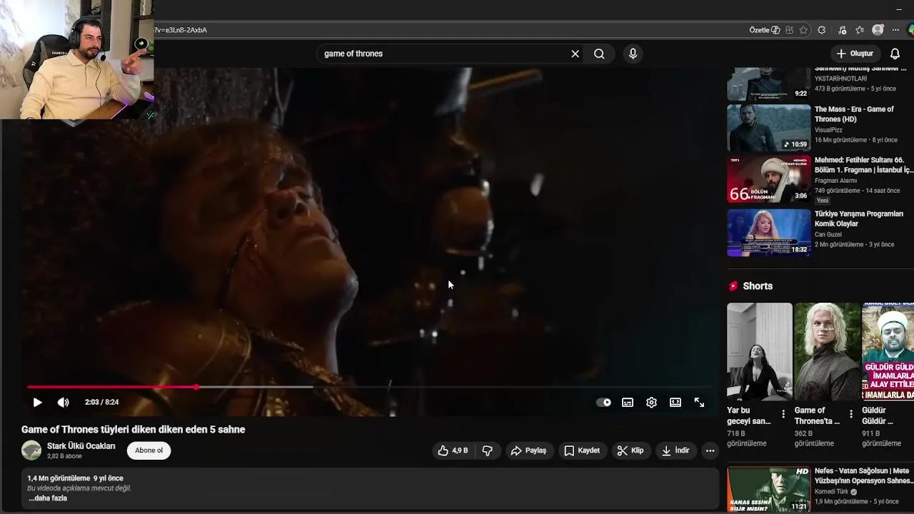914x514 pixels.
Task: Add page to favorites with star icon
Action: [804, 30]
